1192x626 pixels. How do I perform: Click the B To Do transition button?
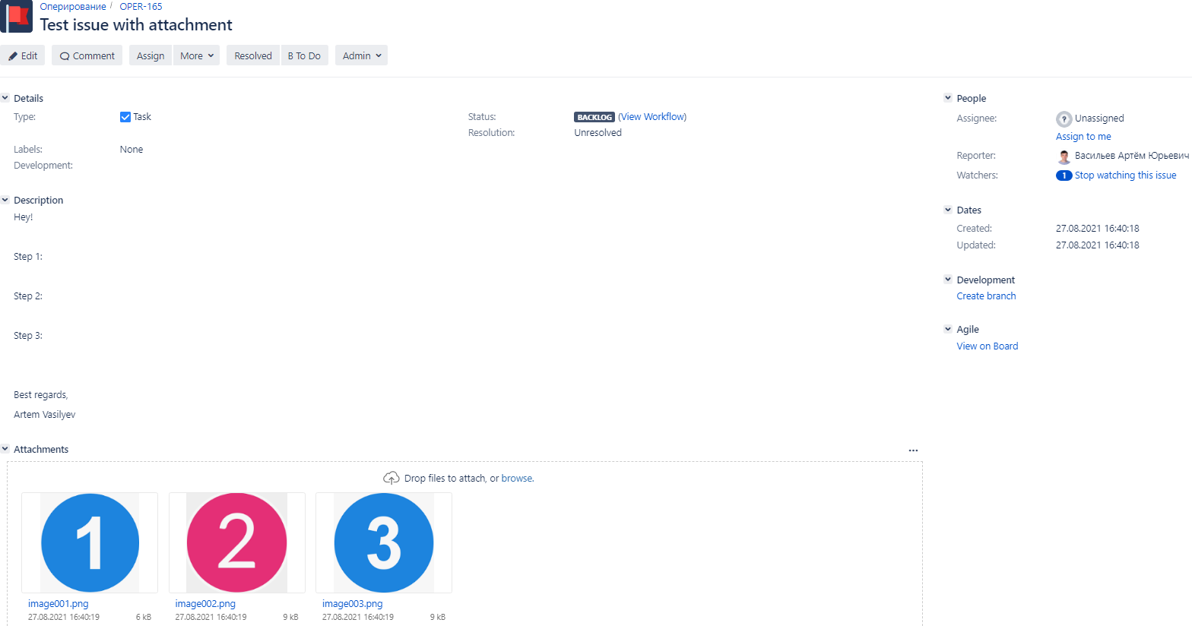pyautogui.click(x=304, y=55)
